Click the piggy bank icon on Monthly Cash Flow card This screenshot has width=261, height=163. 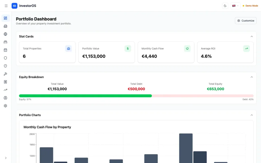pos(187,49)
